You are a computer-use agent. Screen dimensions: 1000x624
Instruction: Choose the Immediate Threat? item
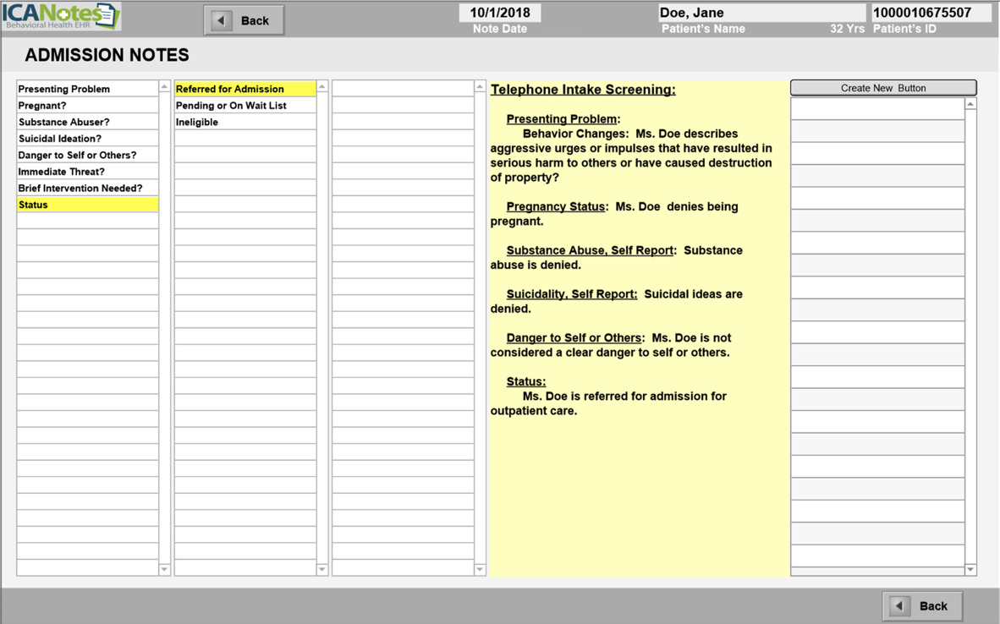87,172
